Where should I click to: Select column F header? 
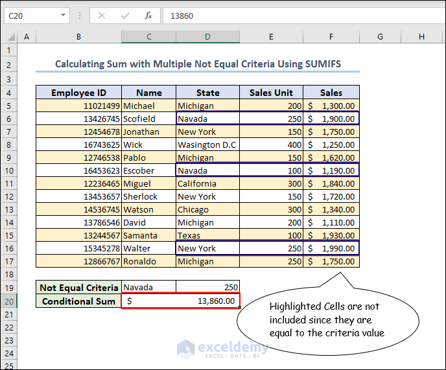331,37
